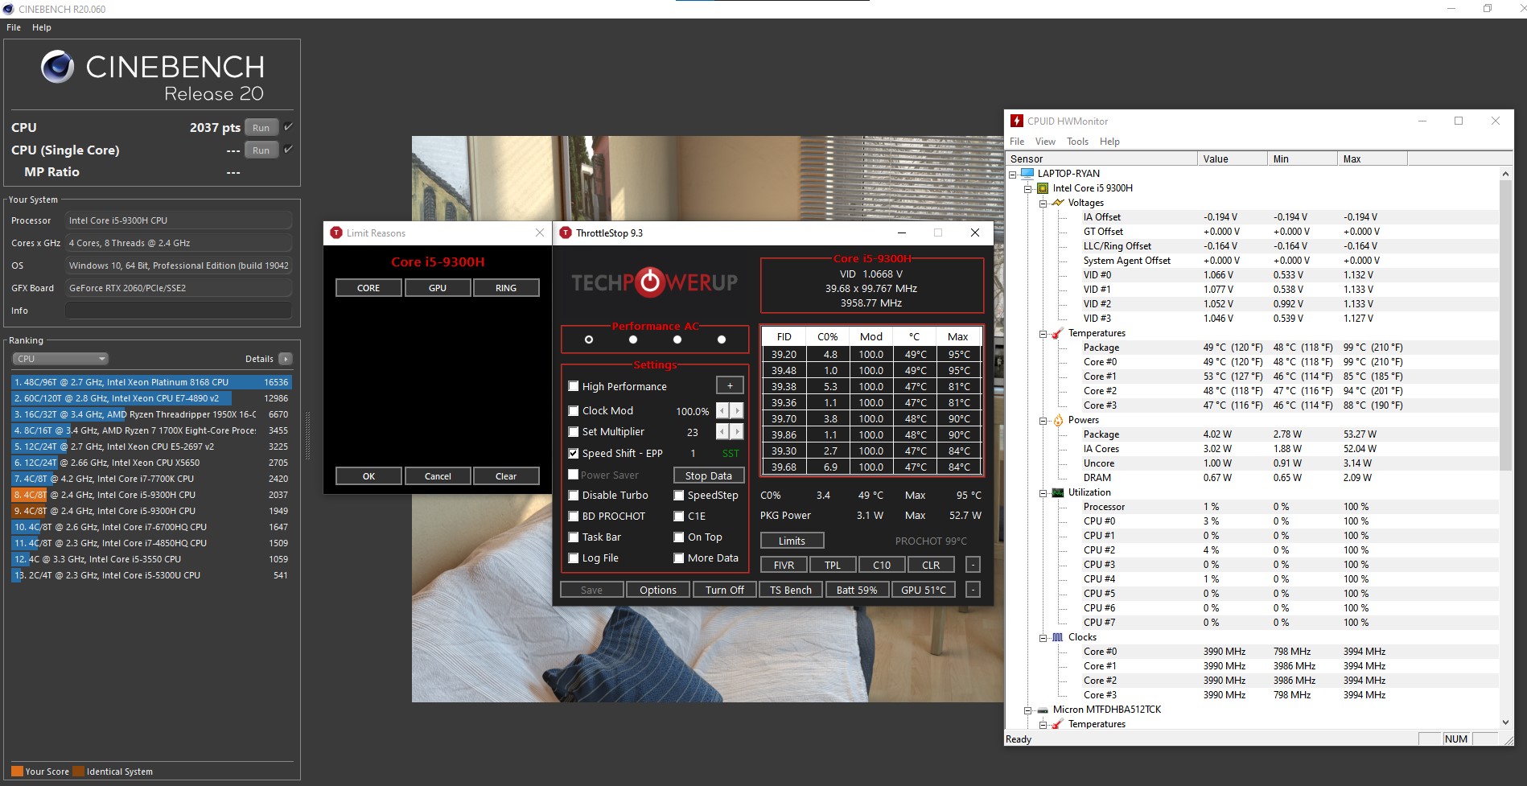Image resolution: width=1527 pixels, height=786 pixels.
Task: Enable the SpeedStep checkbox
Action: (x=679, y=496)
